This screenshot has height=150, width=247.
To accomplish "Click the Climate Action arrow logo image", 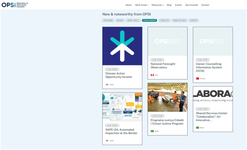I will pos(122,46).
